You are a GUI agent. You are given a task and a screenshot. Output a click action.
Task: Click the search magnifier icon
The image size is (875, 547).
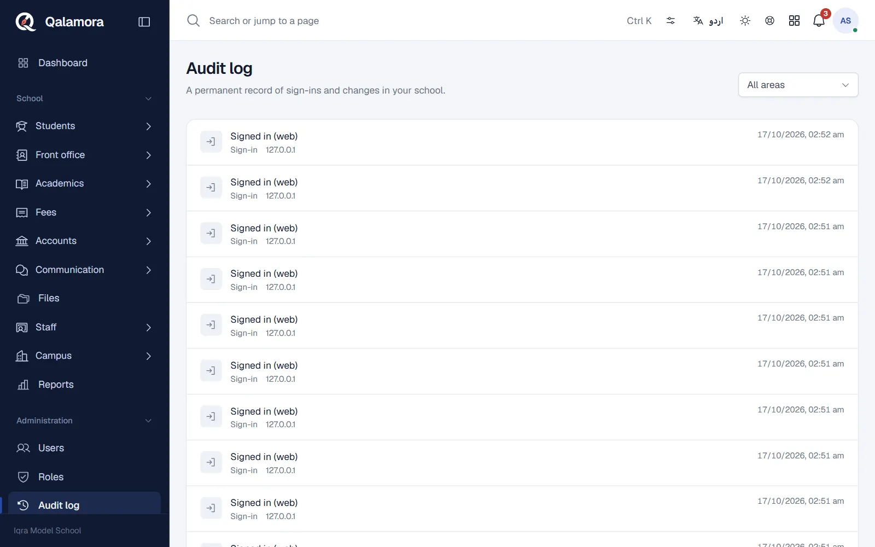193,21
